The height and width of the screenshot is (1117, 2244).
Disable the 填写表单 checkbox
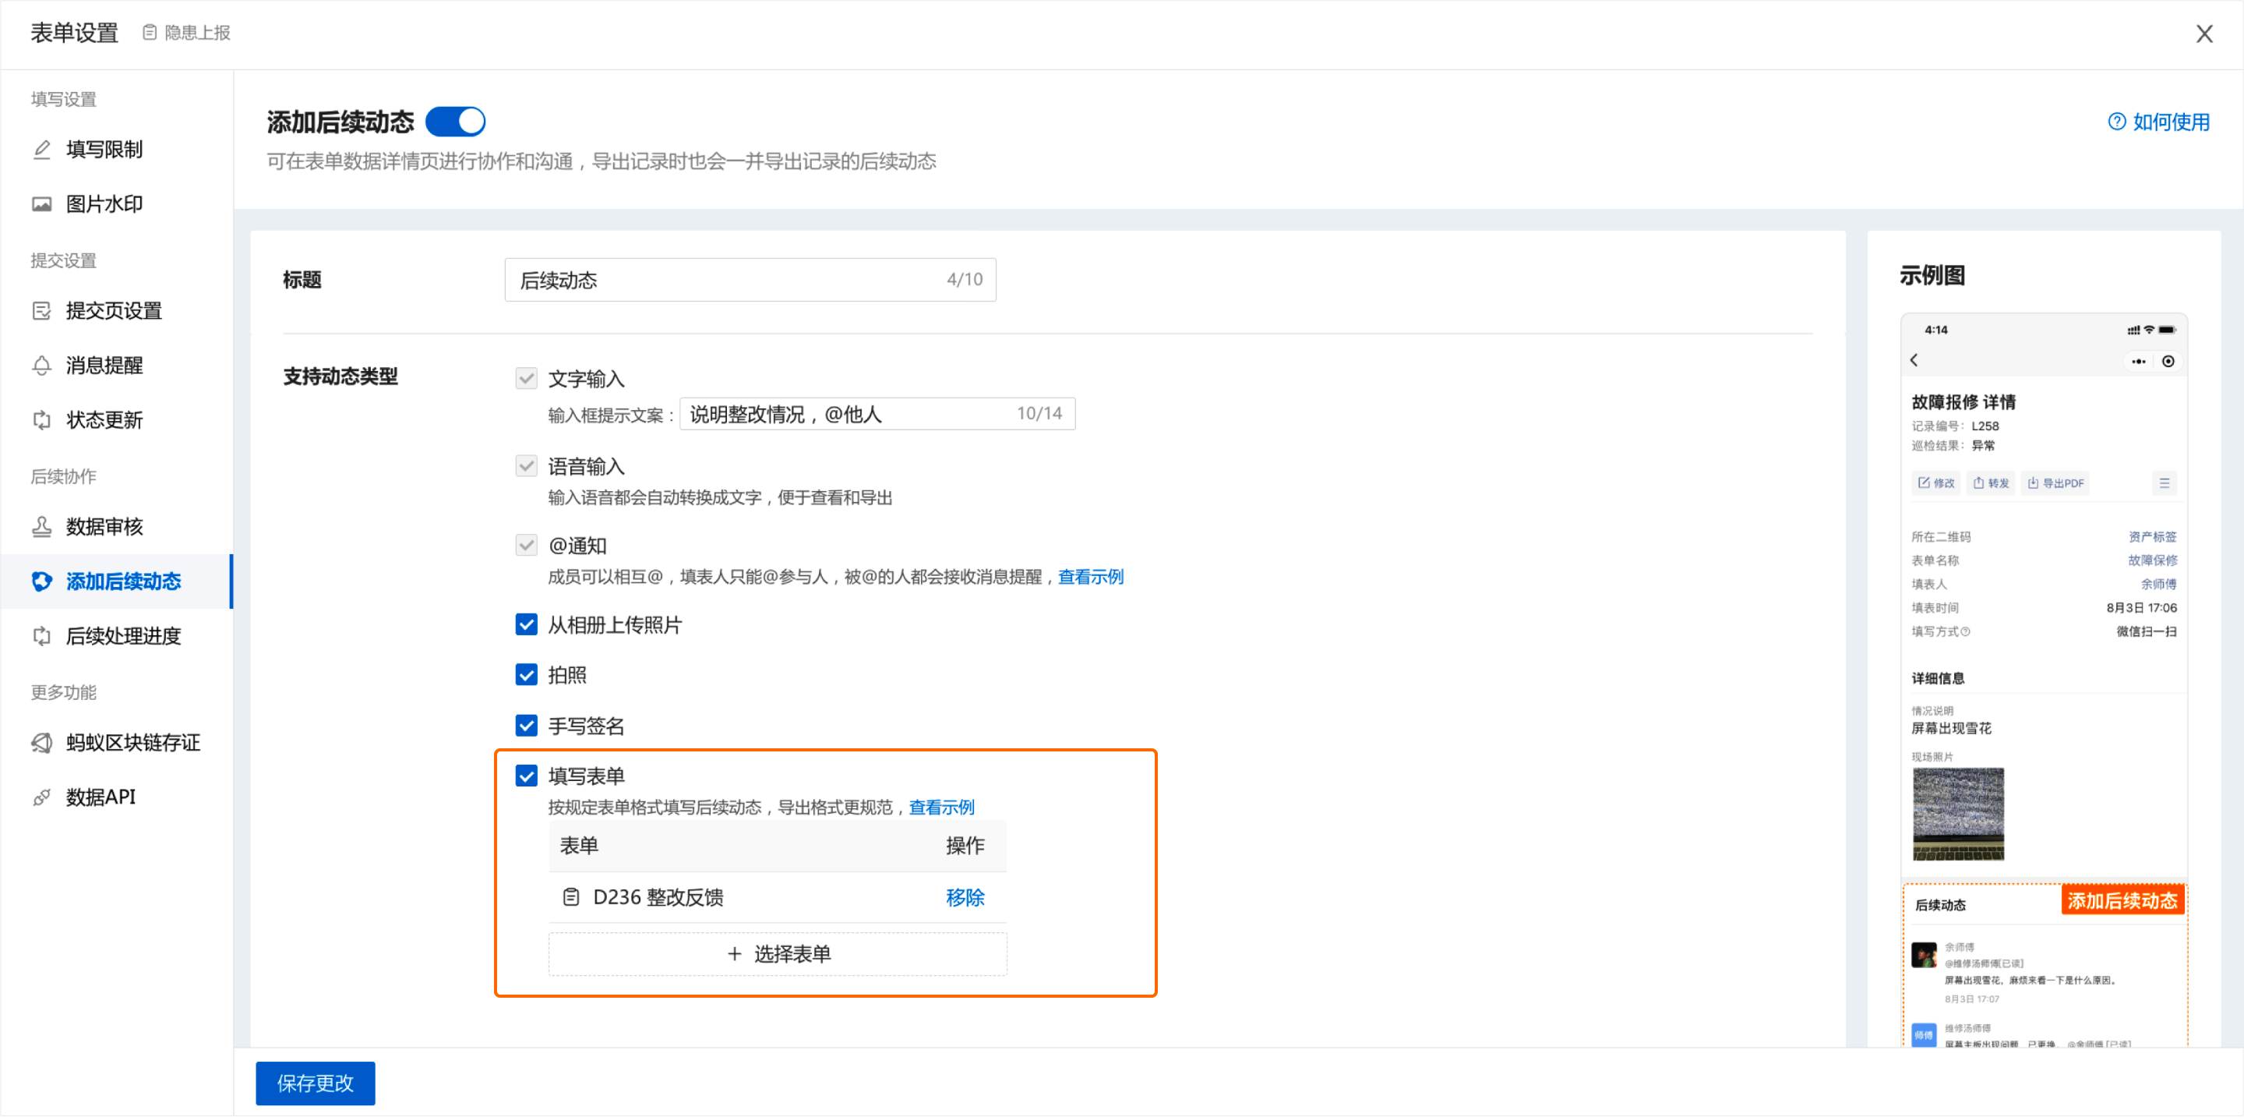[526, 776]
